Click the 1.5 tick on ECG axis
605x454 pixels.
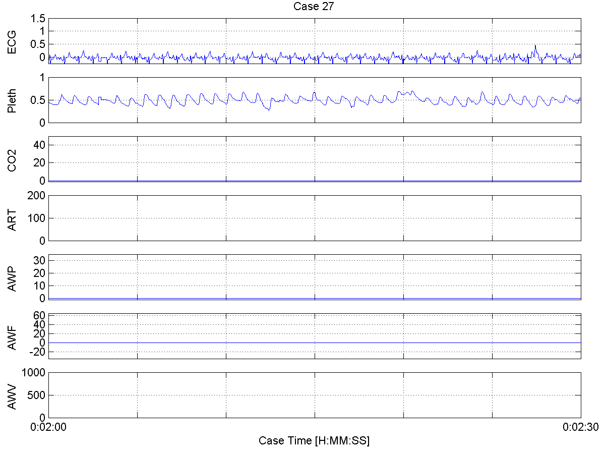pos(38,19)
